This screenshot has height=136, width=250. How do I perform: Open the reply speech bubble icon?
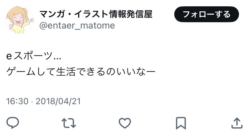click(13, 123)
